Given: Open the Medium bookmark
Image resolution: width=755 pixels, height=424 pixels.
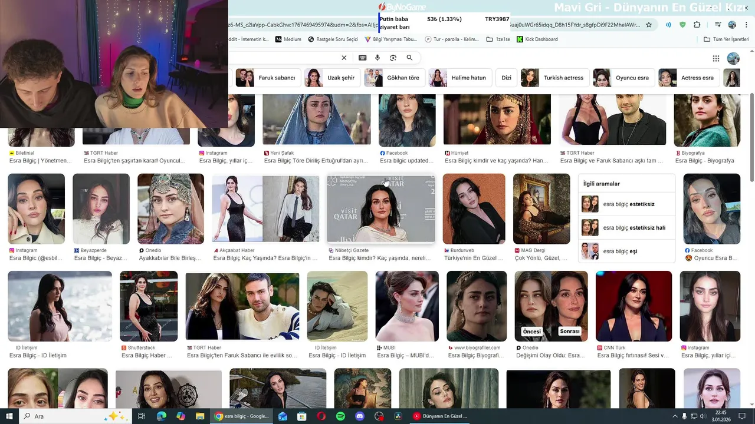Looking at the screenshot, I should [x=288, y=39].
